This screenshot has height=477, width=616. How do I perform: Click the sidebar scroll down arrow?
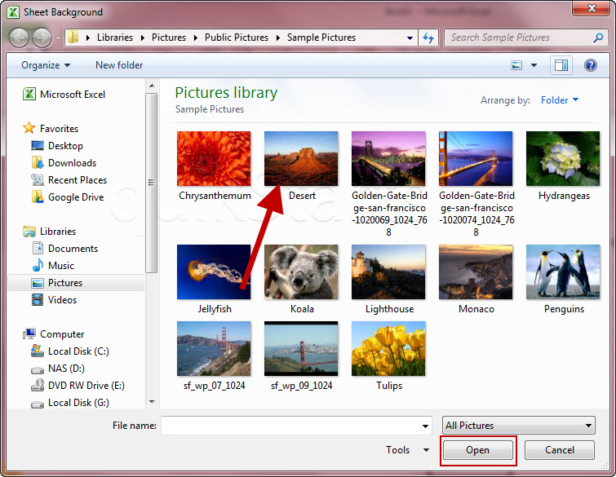[152, 402]
